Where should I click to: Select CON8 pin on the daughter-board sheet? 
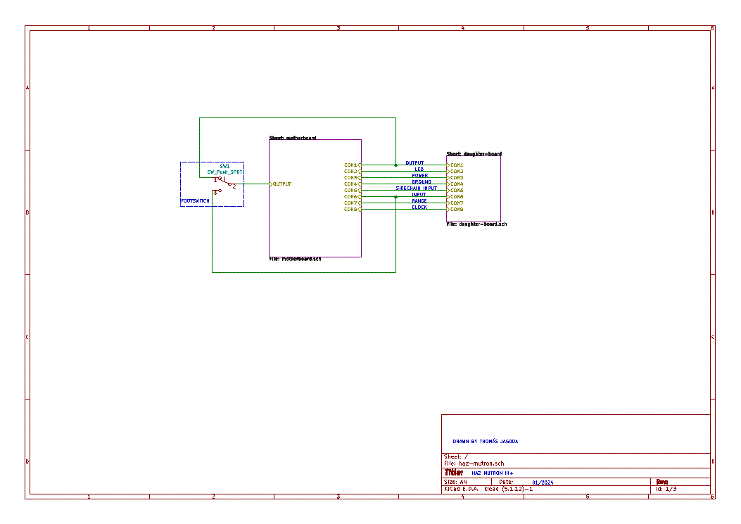[x=455, y=210]
